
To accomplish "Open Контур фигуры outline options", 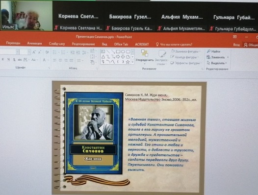I will coord(184,57).
